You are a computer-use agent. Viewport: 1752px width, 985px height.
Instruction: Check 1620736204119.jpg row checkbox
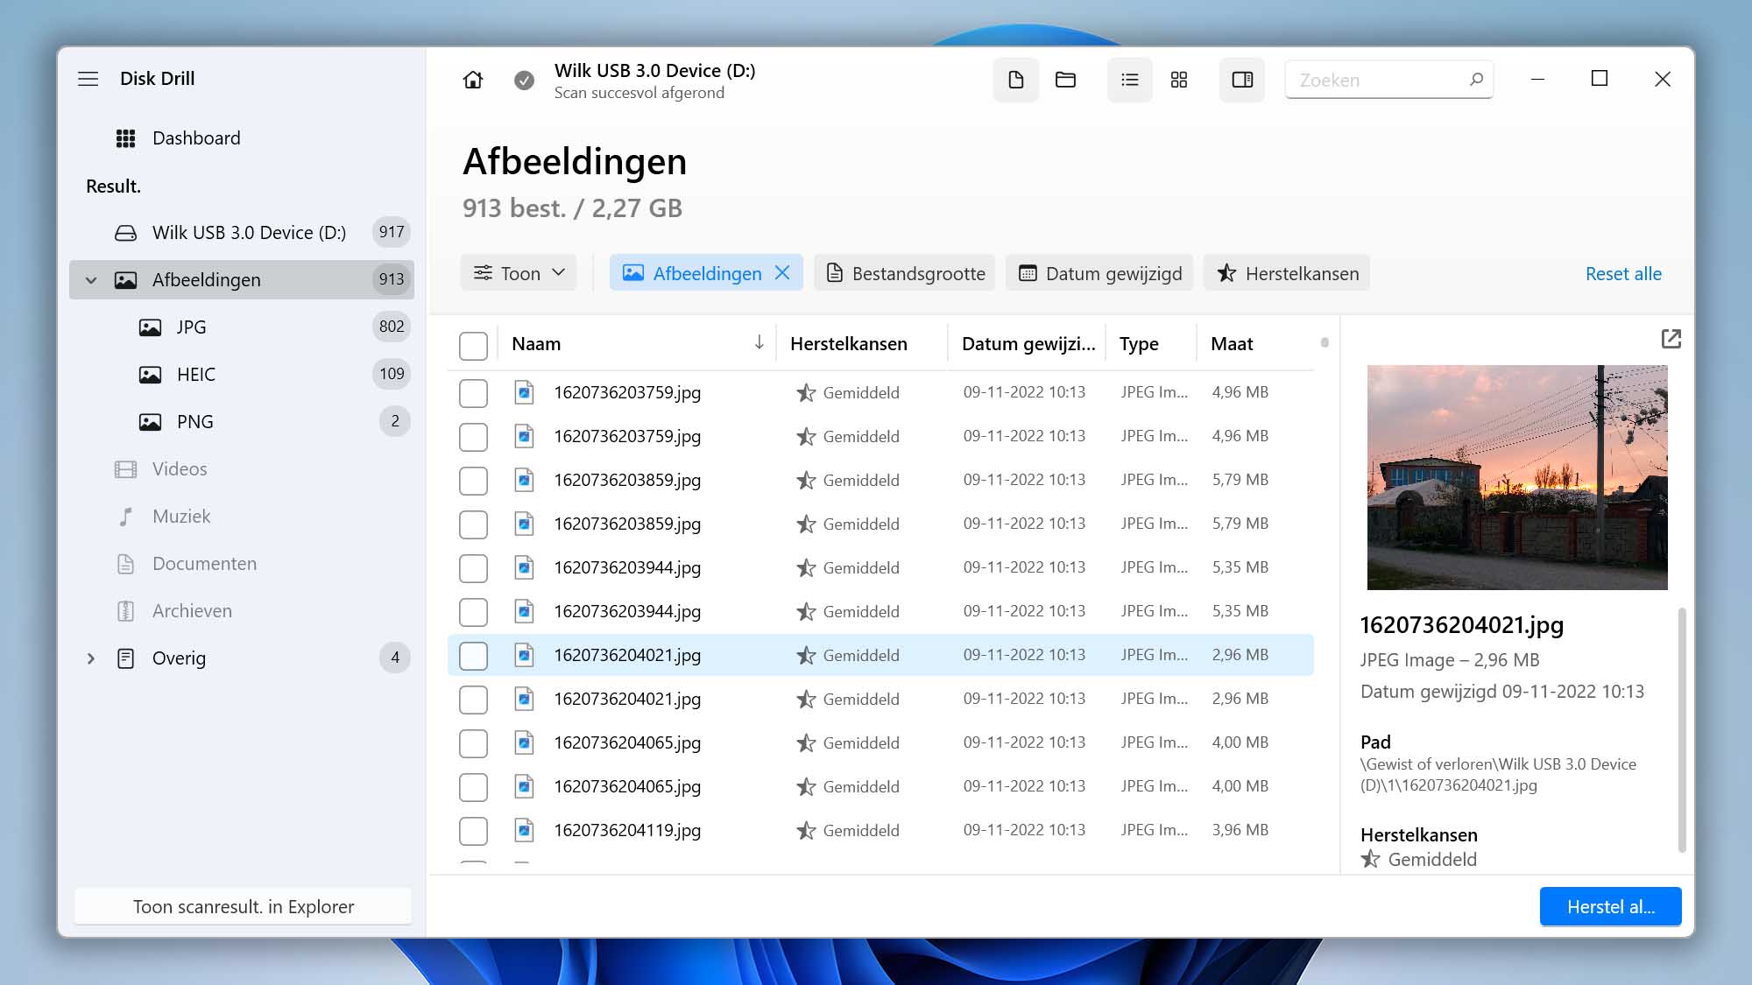pyautogui.click(x=473, y=831)
